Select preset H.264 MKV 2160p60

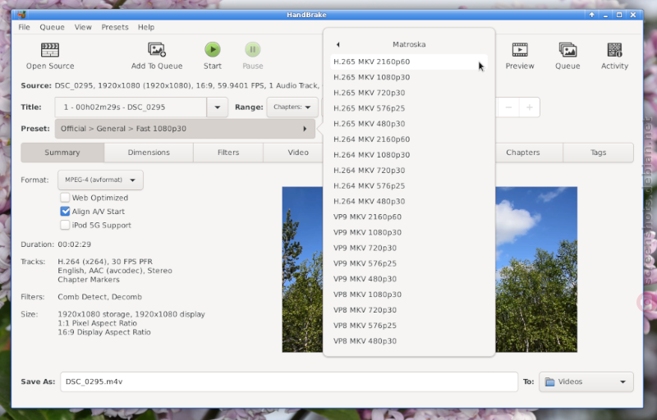pyautogui.click(x=408, y=139)
